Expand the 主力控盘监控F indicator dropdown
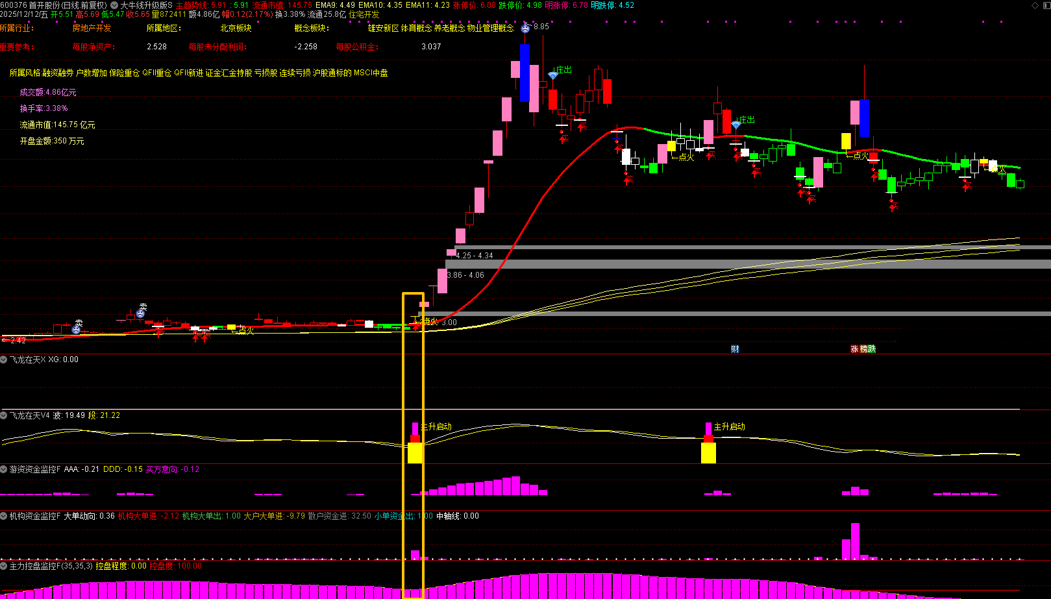Viewport: 1051px width, 599px height. coord(4,566)
